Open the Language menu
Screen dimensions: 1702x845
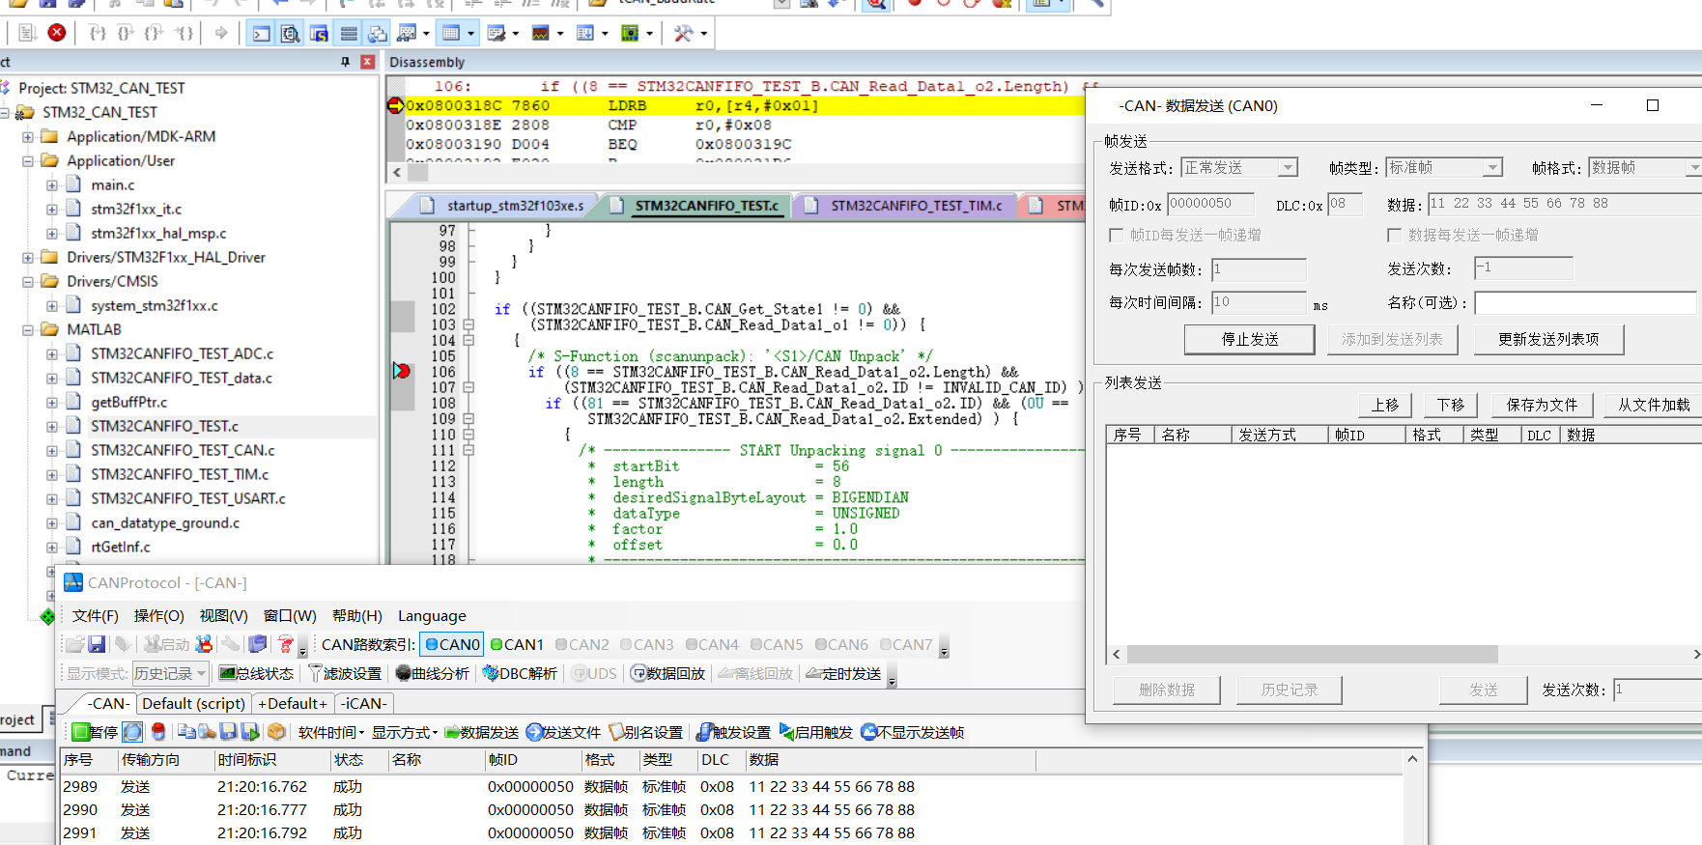click(x=432, y=615)
